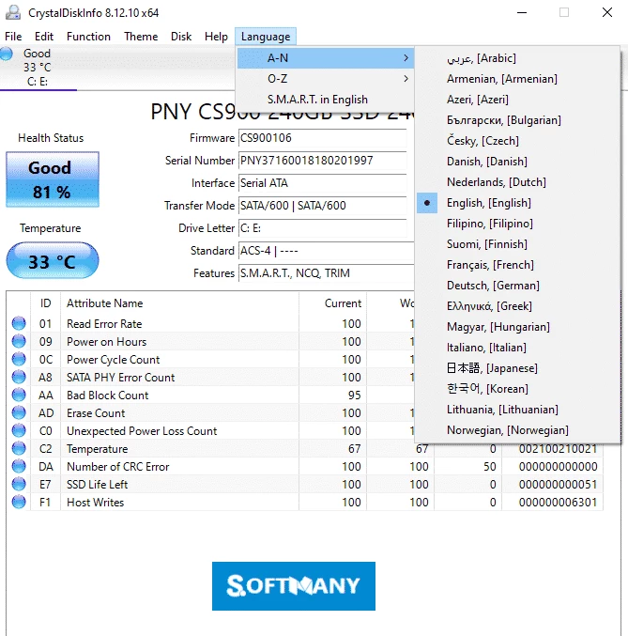Open the Language menu
The width and height of the screenshot is (628, 636).
266,37
